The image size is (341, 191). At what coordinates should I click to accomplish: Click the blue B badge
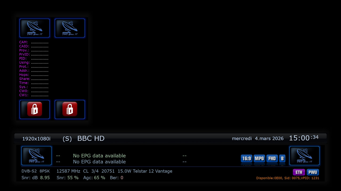pyautogui.click(x=282, y=159)
